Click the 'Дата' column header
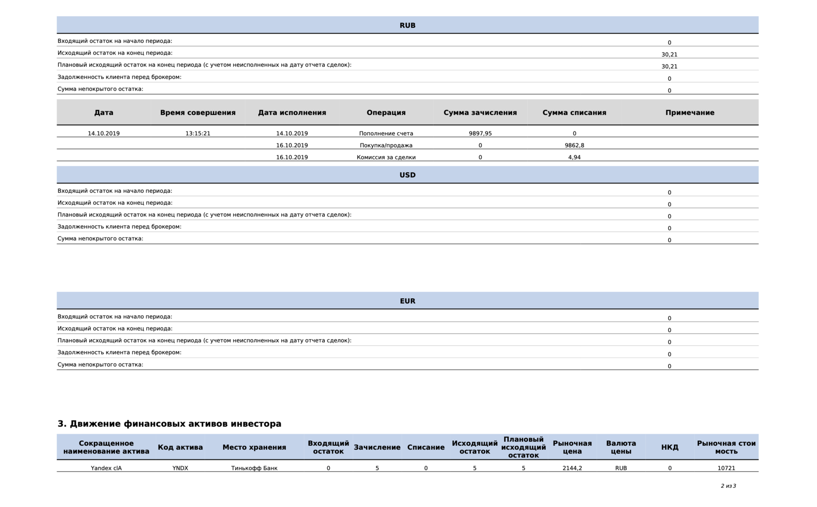The height and width of the screenshot is (507, 817). (104, 112)
